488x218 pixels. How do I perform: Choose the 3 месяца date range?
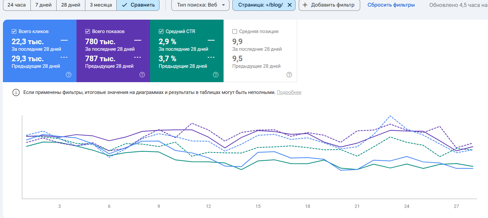coord(101,5)
